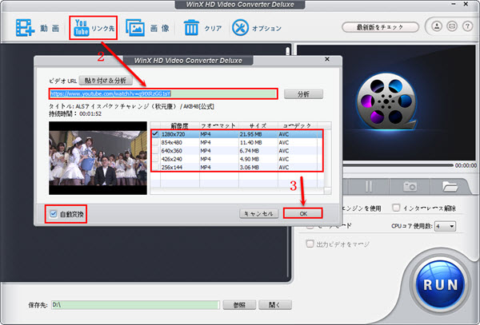Check the 854x480 row checkbox
Screen dimensions: 480x325
(x=155, y=142)
